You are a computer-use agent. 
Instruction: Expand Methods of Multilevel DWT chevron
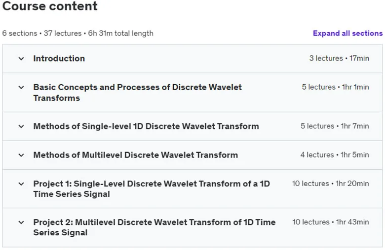pos(21,155)
